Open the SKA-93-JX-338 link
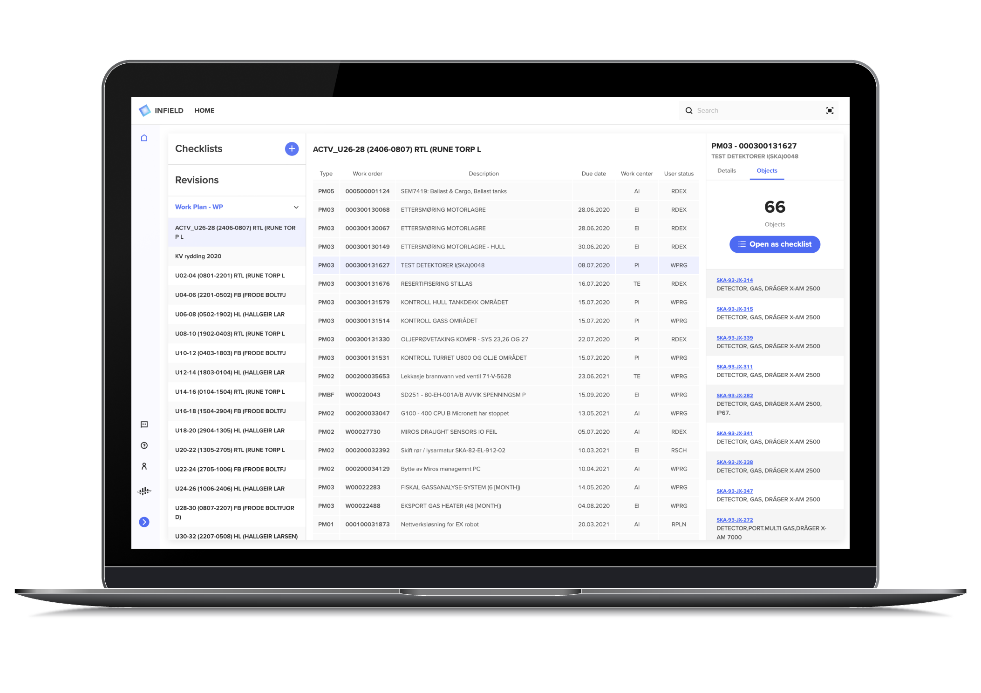The image size is (981, 693). (734, 462)
